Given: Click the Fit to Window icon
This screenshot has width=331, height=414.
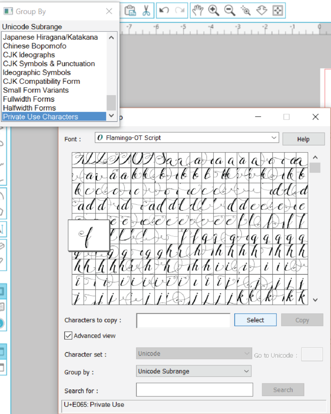Looking at the screenshot, I should [x=277, y=11].
